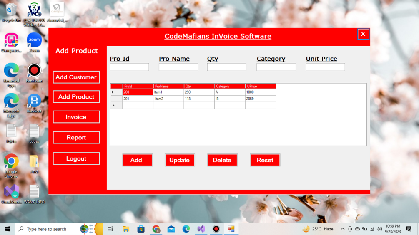Launch the Bandicut desktop shortcut
Screen dimensions: 419x235
34,104
